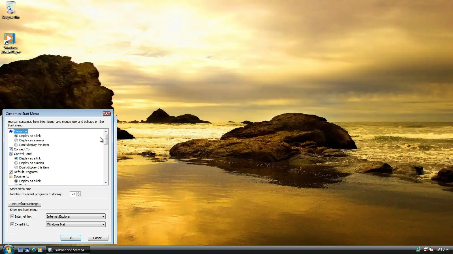Image resolution: width=453 pixels, height=254 pixels.
Task: Select the Computer item label in the list
Action: (x=21, y=131)
